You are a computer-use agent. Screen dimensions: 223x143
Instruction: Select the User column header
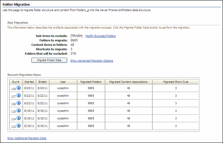[63, 82]
